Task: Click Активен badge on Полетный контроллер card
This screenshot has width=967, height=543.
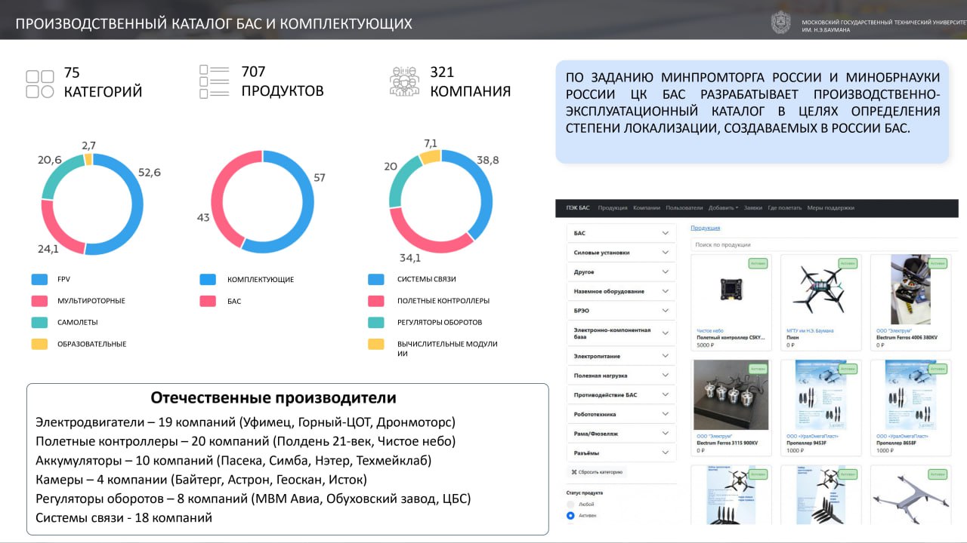Action: [758, 263]
